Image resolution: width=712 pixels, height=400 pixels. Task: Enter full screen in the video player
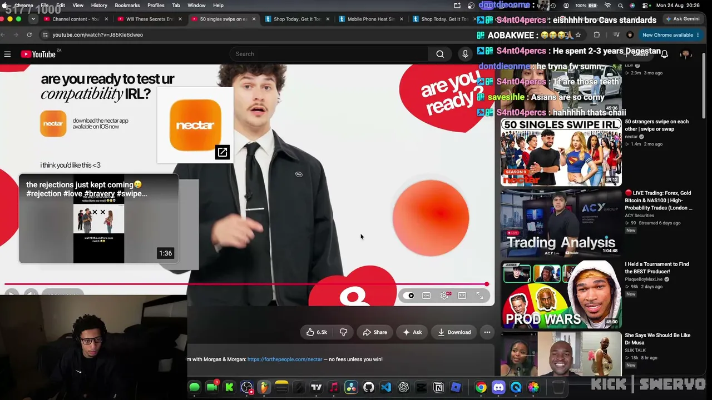(479, 296)
